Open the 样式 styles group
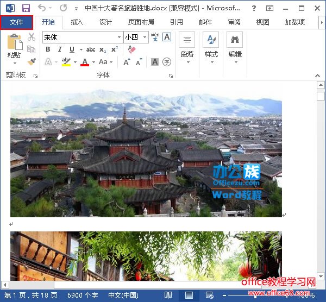 tap(211, 48)
